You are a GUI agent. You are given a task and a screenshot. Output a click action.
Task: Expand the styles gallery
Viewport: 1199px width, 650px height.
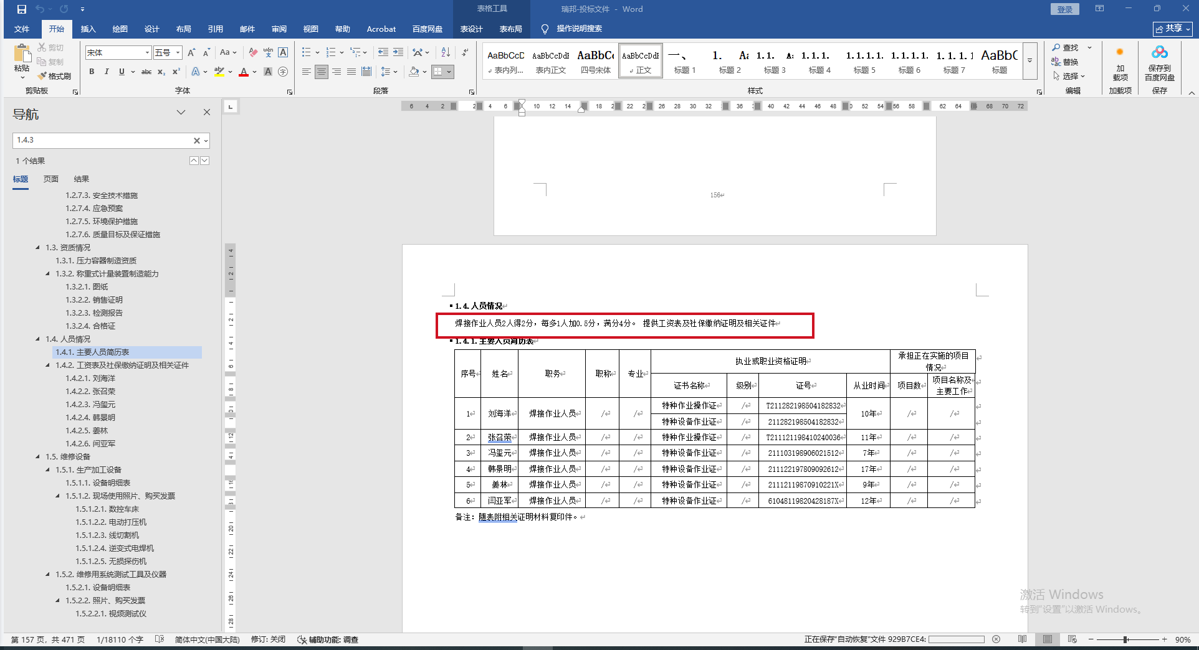click(1030, 61)
